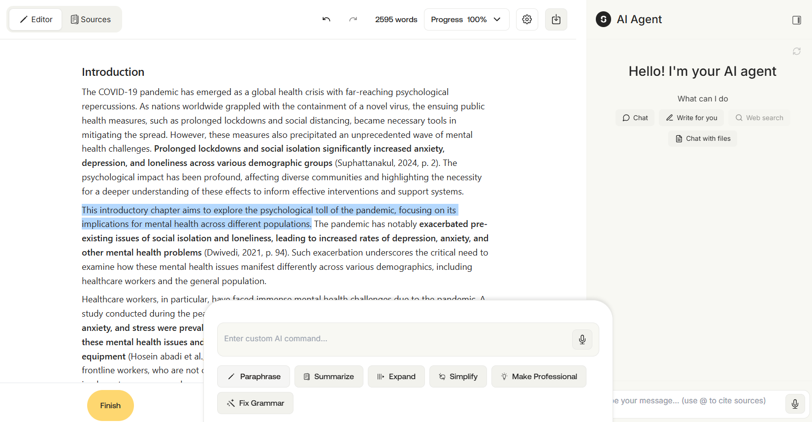Select the Write for you mode
Image resolution: width=812 pixels, height=422 pixels.
(x=691, y=118)
